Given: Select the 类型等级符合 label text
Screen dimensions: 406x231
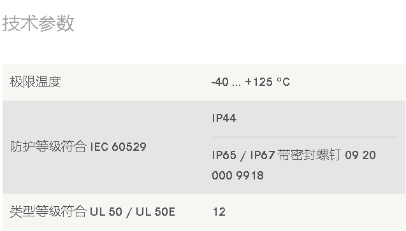Looking at the screenshot, I should pyautogui.click(x=48, y=211).
